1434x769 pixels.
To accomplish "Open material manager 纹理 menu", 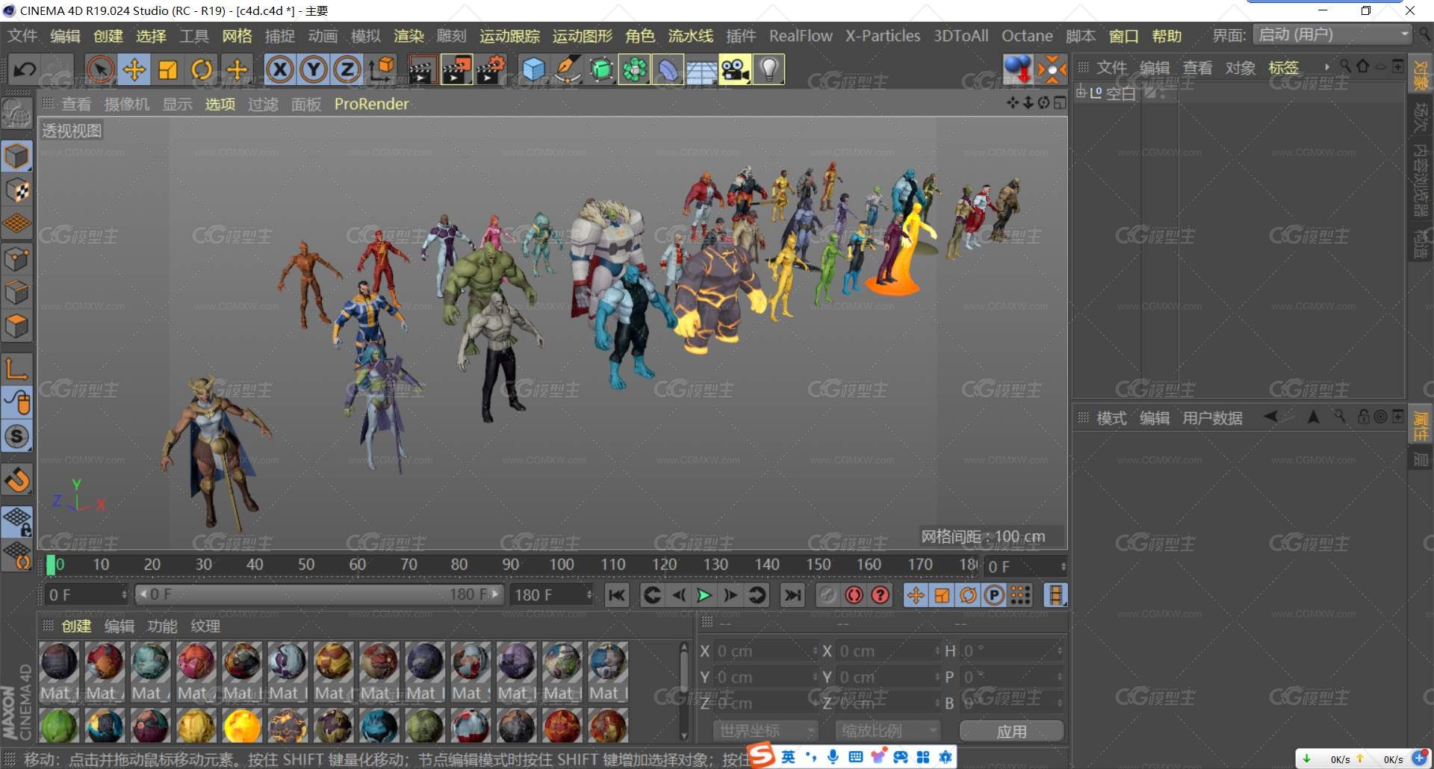I will [x=205, y=626].
